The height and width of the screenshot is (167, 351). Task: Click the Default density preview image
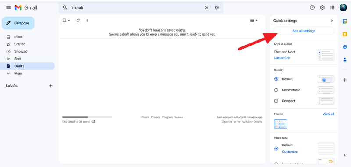(x=326, y=79)
